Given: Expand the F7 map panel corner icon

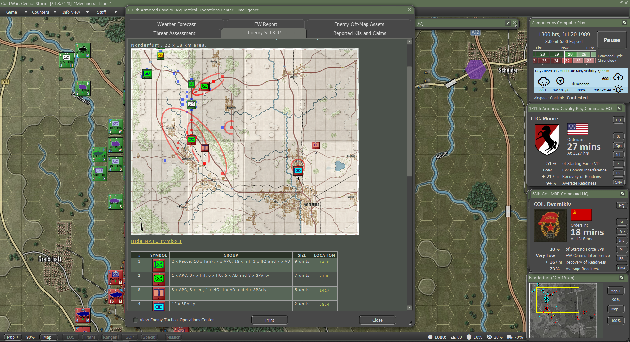Looking at the screenshot, I should pyautogui.click(x=508, y=23).
